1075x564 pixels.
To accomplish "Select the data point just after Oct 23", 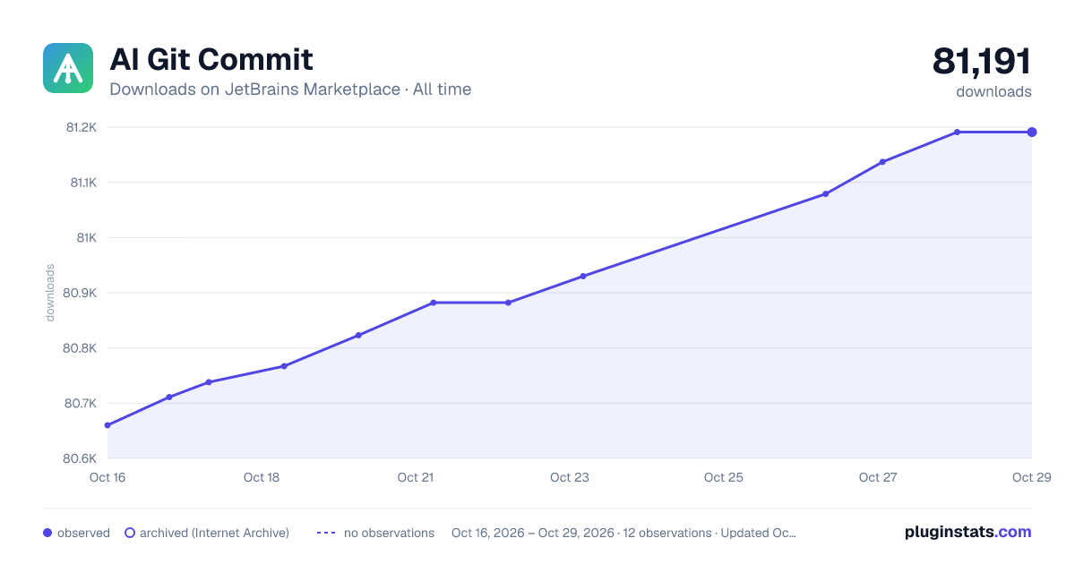I will click(x=583, y=276).
